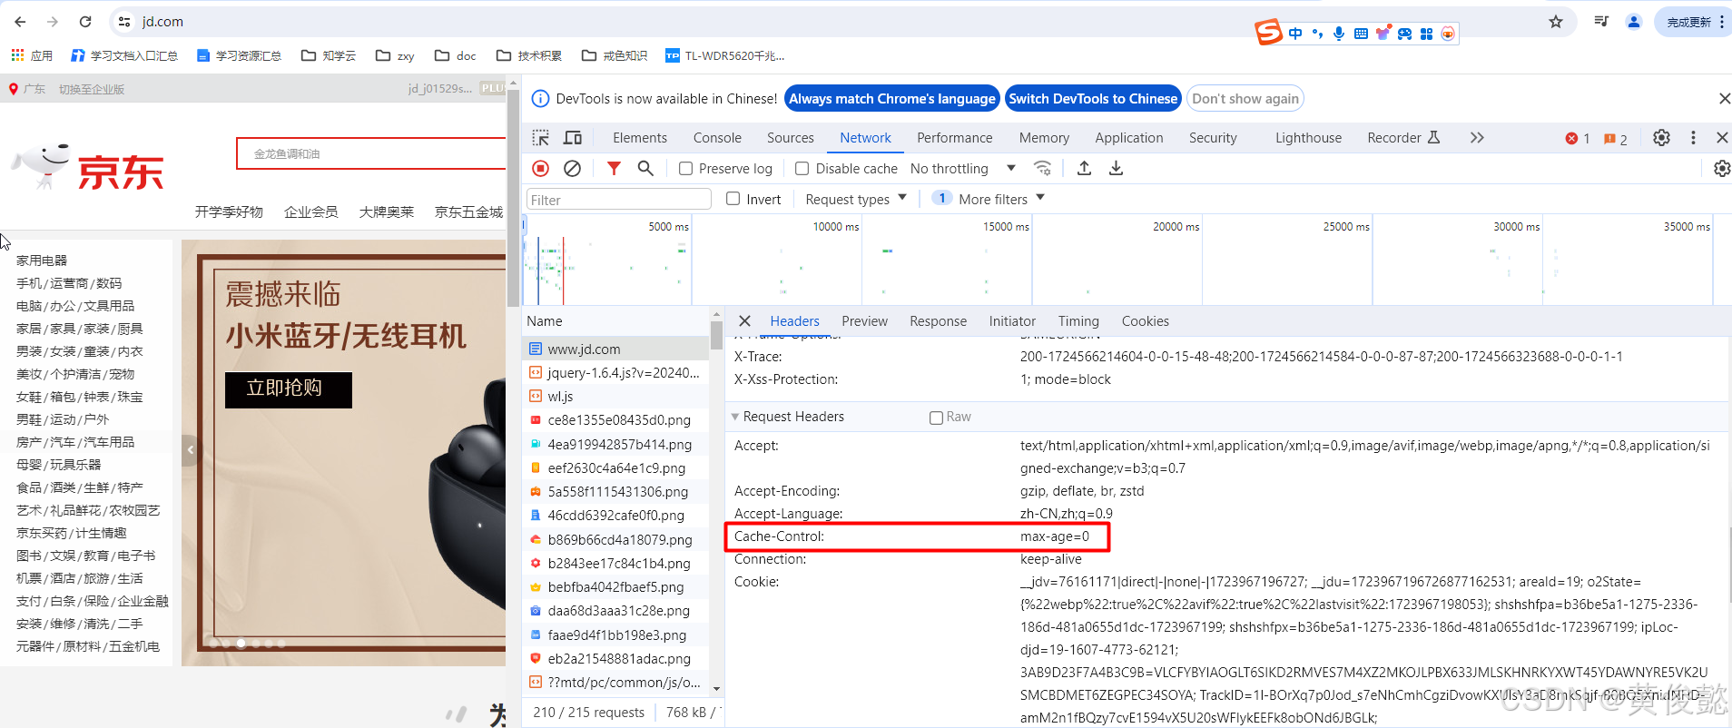
Task: Open the Application tab
Action: tap(1129, 138)
